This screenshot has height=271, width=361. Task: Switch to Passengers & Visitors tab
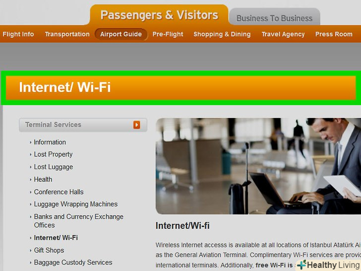(159, 15)
